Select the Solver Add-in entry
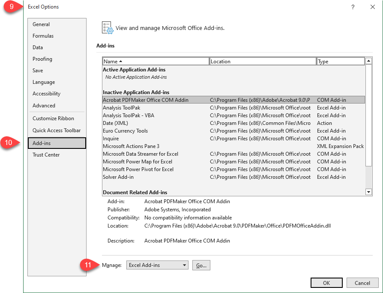This screenshot has height=293, width=383. 118,177
